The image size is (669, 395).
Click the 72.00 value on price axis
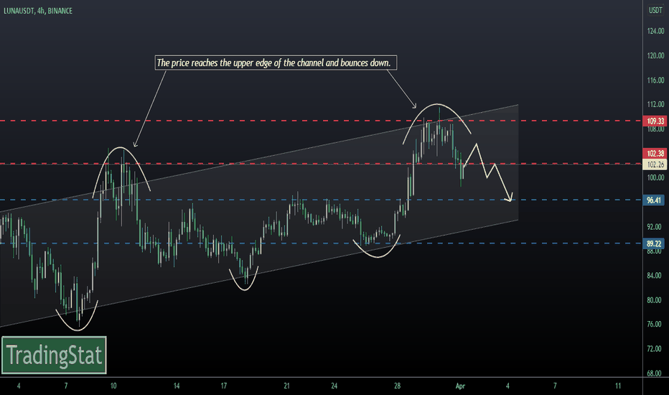[x=655, y=349]
